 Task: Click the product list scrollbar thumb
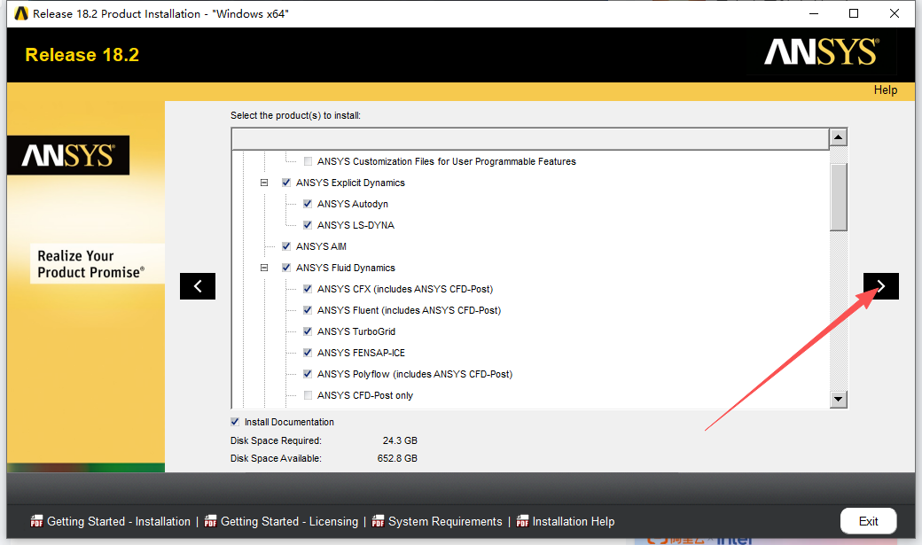(839, 197)
